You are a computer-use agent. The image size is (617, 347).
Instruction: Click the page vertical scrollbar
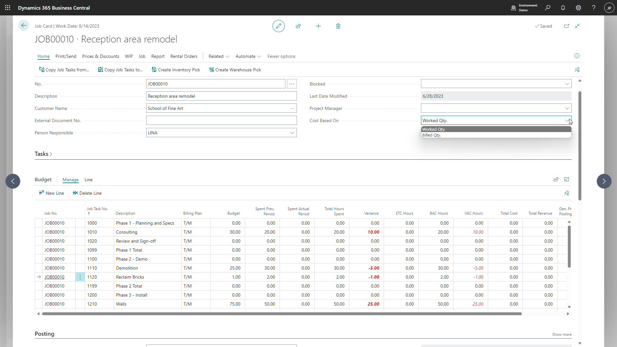(580, 146)
